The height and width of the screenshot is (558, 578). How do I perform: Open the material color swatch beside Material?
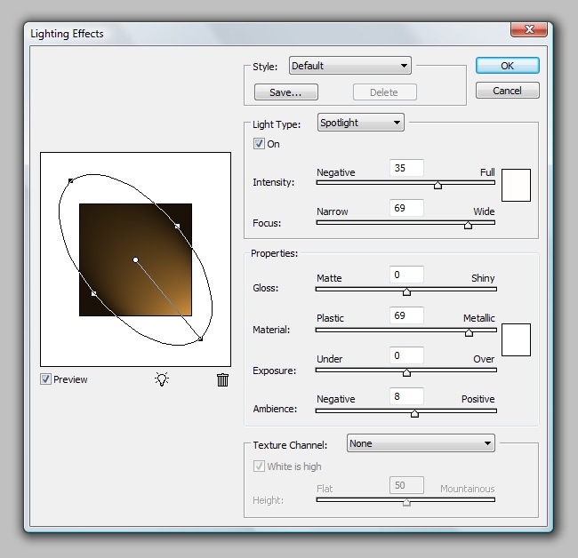516,339
